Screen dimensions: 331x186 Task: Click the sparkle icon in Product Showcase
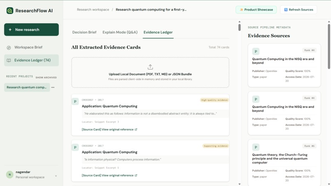[x=241, y=10]
